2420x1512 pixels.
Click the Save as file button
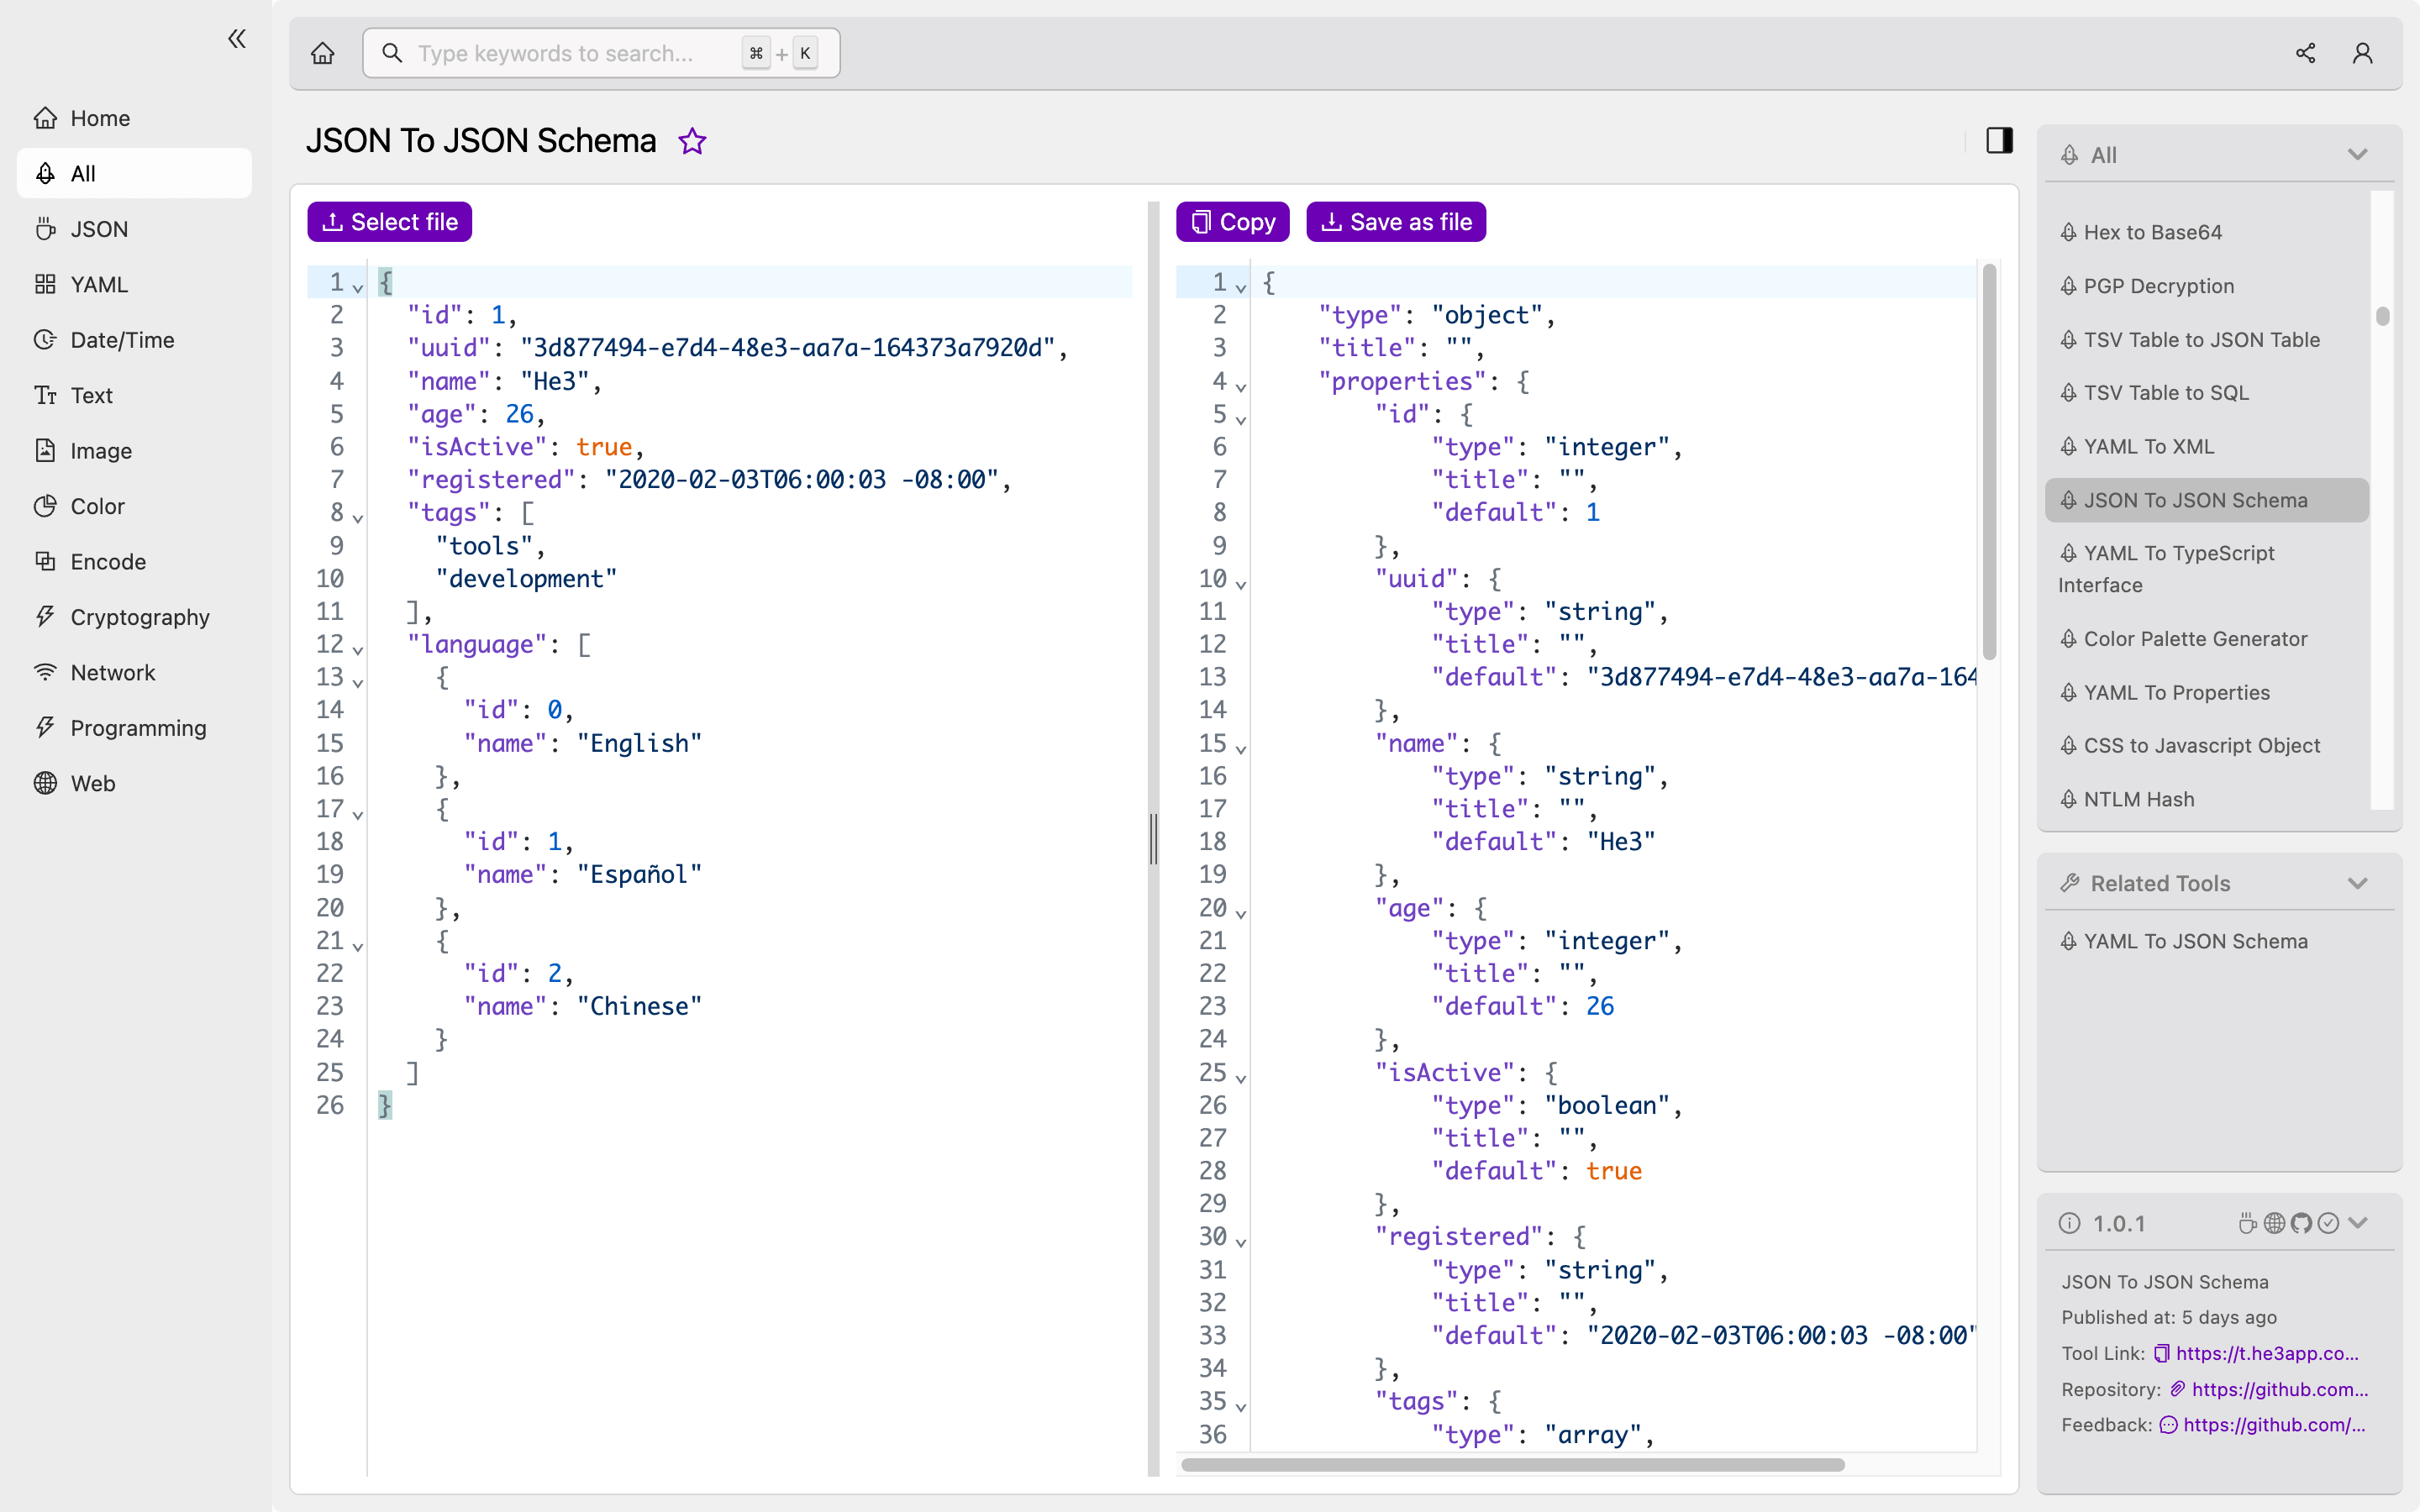[x=1394, y=221]
